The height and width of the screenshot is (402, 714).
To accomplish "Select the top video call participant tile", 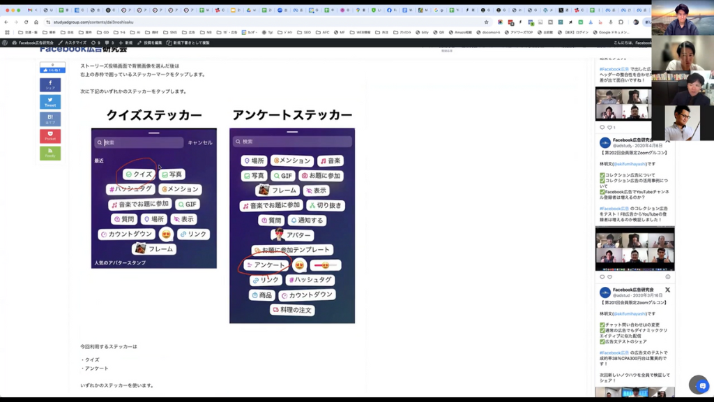I will point(682,18).
